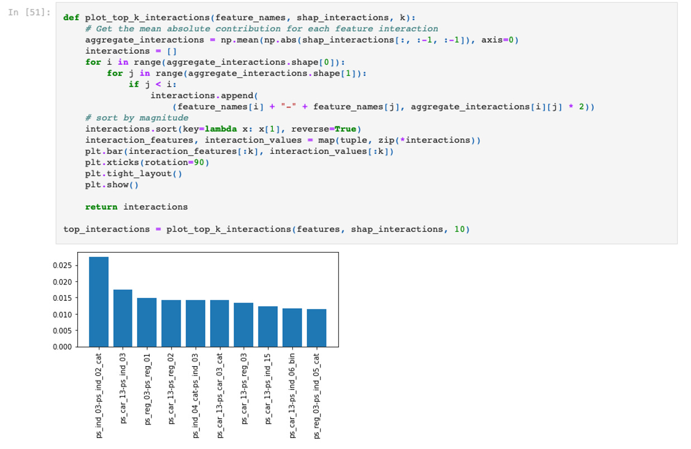Image resolution: width=691 pixels, height=449 pixels.
Task: Click the plt.bar call line
Action: [240, 152]
